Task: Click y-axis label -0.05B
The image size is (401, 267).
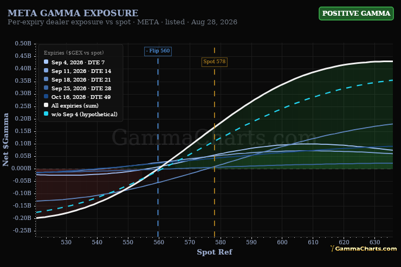Action: [22, 181]
